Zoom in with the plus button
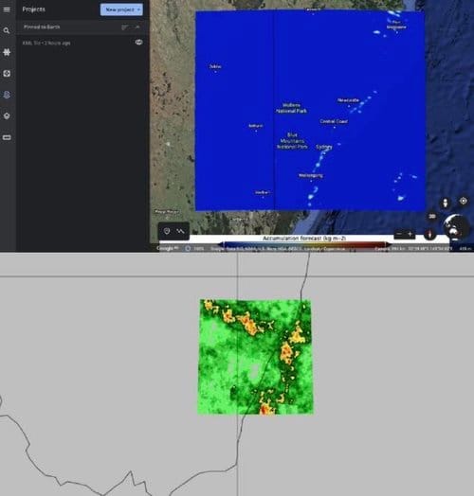The image size is (474, 496). pos(410,234)
